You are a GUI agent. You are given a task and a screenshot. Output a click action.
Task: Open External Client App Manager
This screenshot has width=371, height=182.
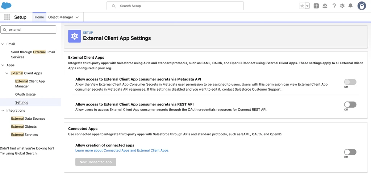30,83
